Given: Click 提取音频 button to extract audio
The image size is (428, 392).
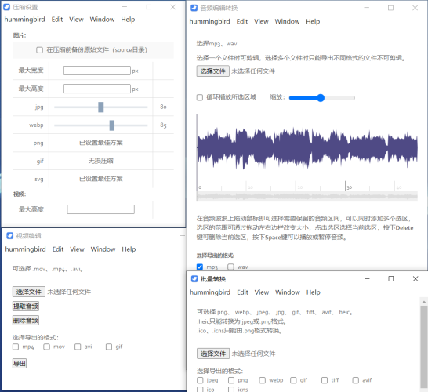Looking at the screenshot, I should coord(26,307).
